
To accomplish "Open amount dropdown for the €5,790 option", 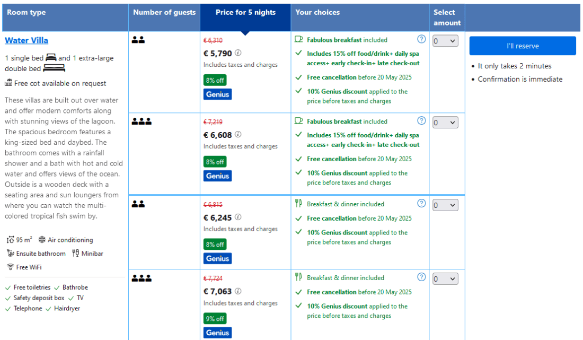I will coord(445,41).
